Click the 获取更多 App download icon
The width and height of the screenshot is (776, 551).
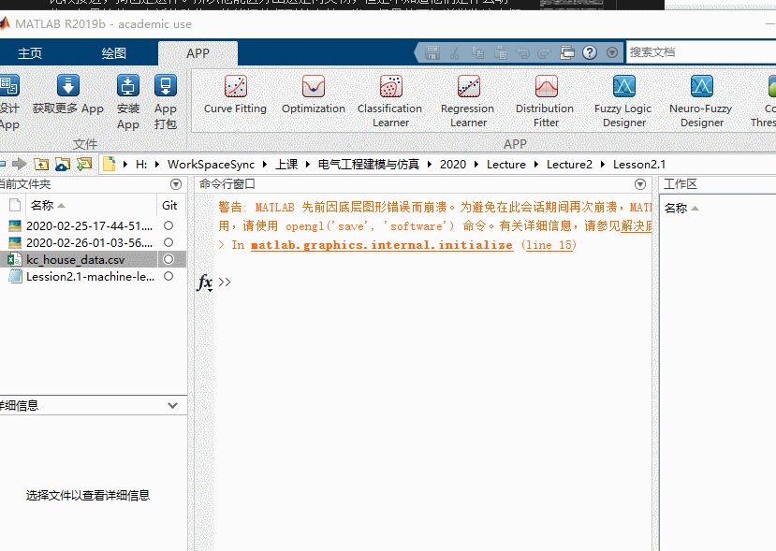pyautogui.click(x=68, y=86)
